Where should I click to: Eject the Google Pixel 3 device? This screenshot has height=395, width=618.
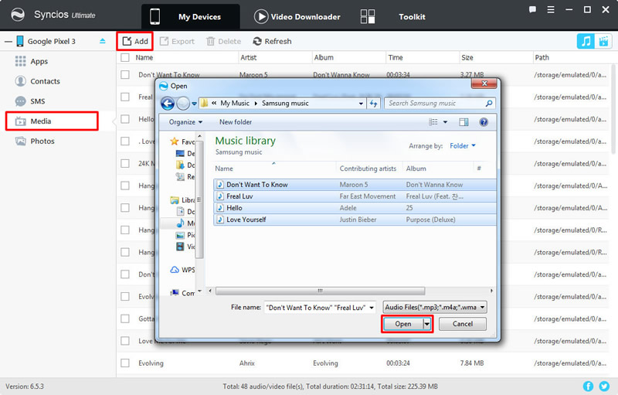(103, 41)
